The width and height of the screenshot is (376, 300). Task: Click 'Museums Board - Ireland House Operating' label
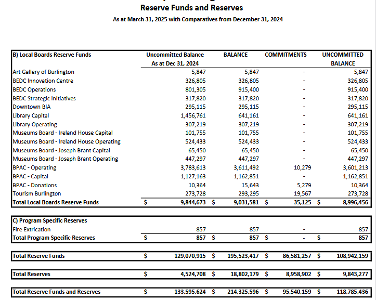click(67, 142)
